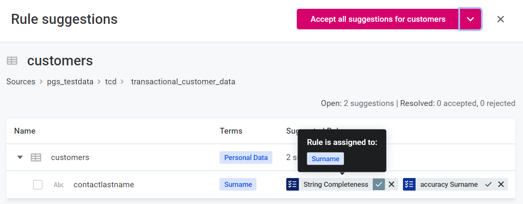Go to pgs_testdata in breadcrumb

pos(70,82)
